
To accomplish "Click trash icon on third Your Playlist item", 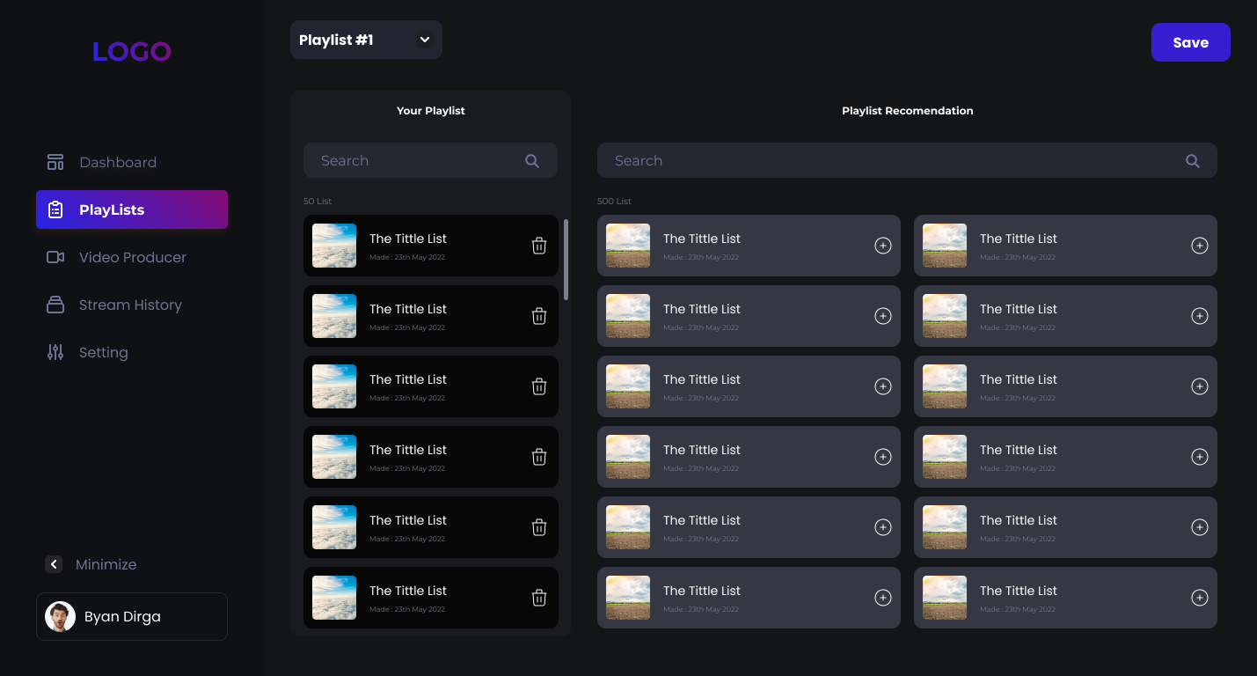I will coord(539,386).
